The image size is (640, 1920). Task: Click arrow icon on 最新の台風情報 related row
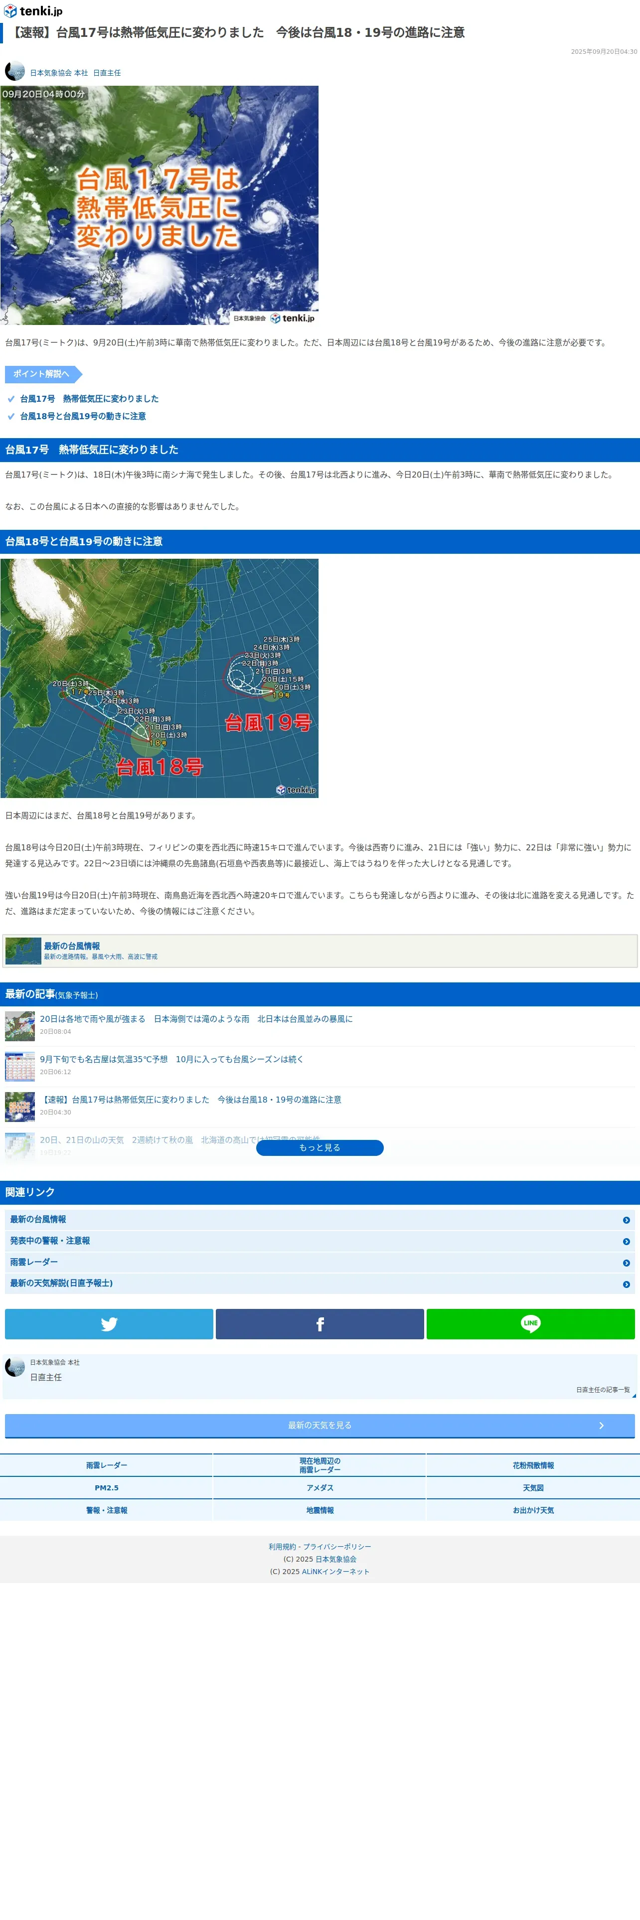coord(626,1220)
